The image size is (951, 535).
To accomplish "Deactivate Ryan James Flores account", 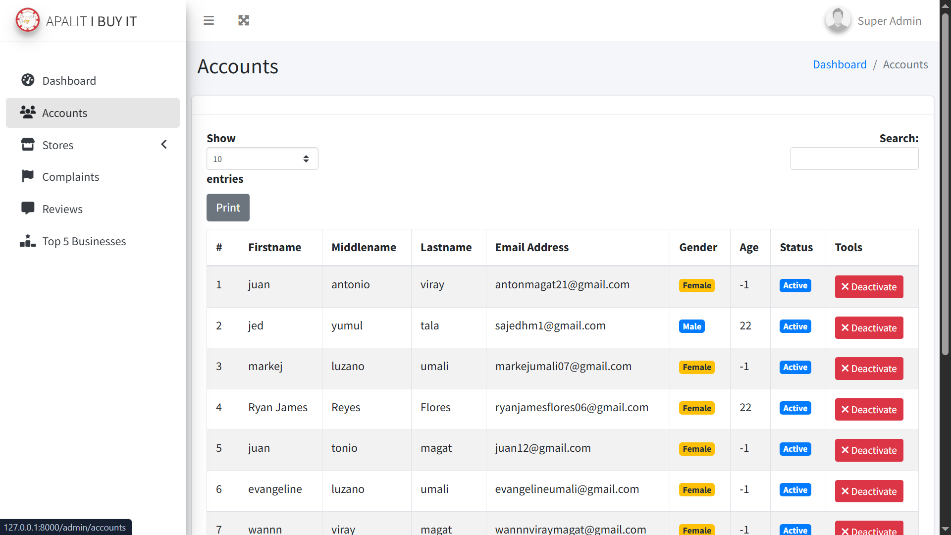I will 869,410.
